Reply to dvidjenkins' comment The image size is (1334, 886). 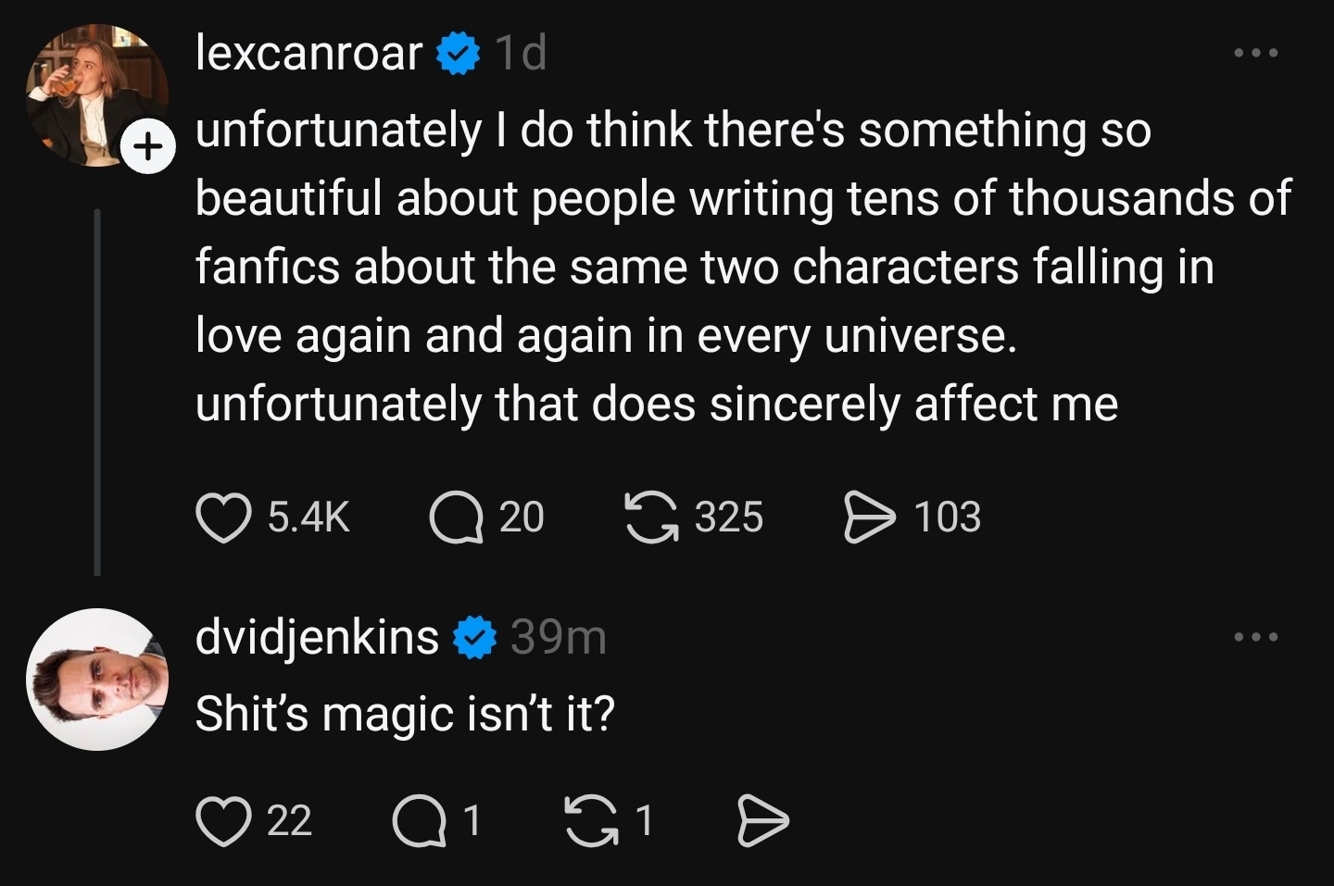[x=419, y=821]
